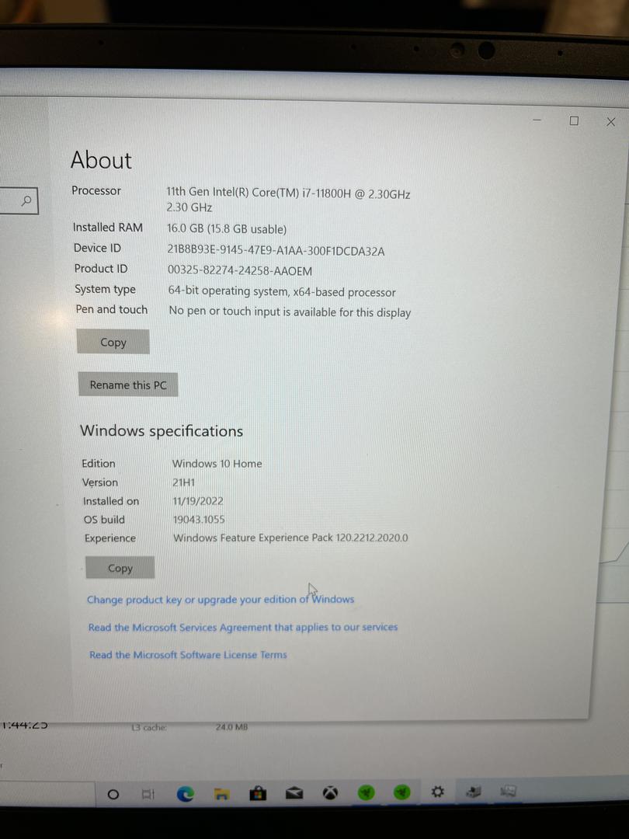Click the Rename this PC button
629x839 pixels.
[x=128, y=385]
